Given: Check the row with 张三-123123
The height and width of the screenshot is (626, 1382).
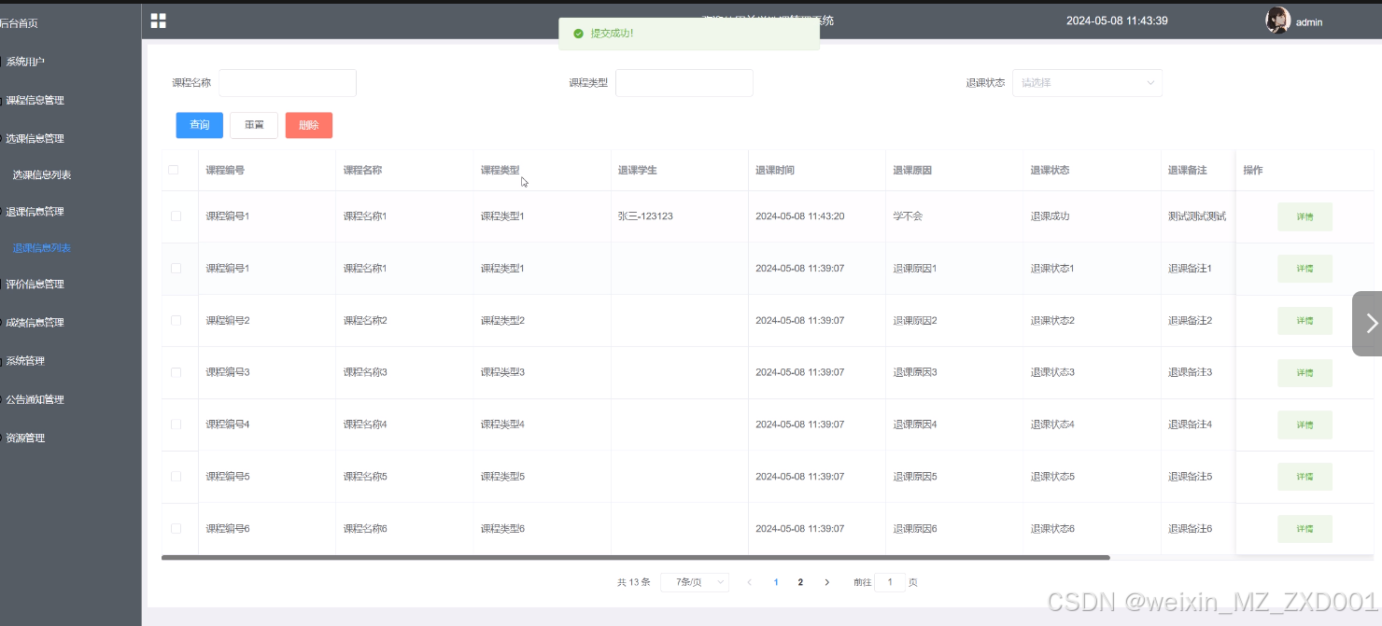Looking at the screenshot, I should click(176, 216).
